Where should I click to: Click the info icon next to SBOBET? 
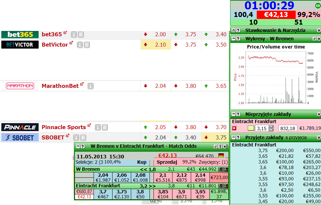pos(76,138)
